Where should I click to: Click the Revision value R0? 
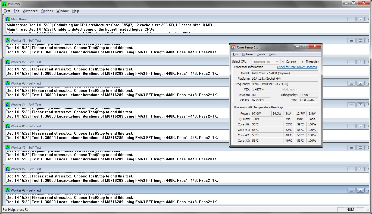point(260,95)
